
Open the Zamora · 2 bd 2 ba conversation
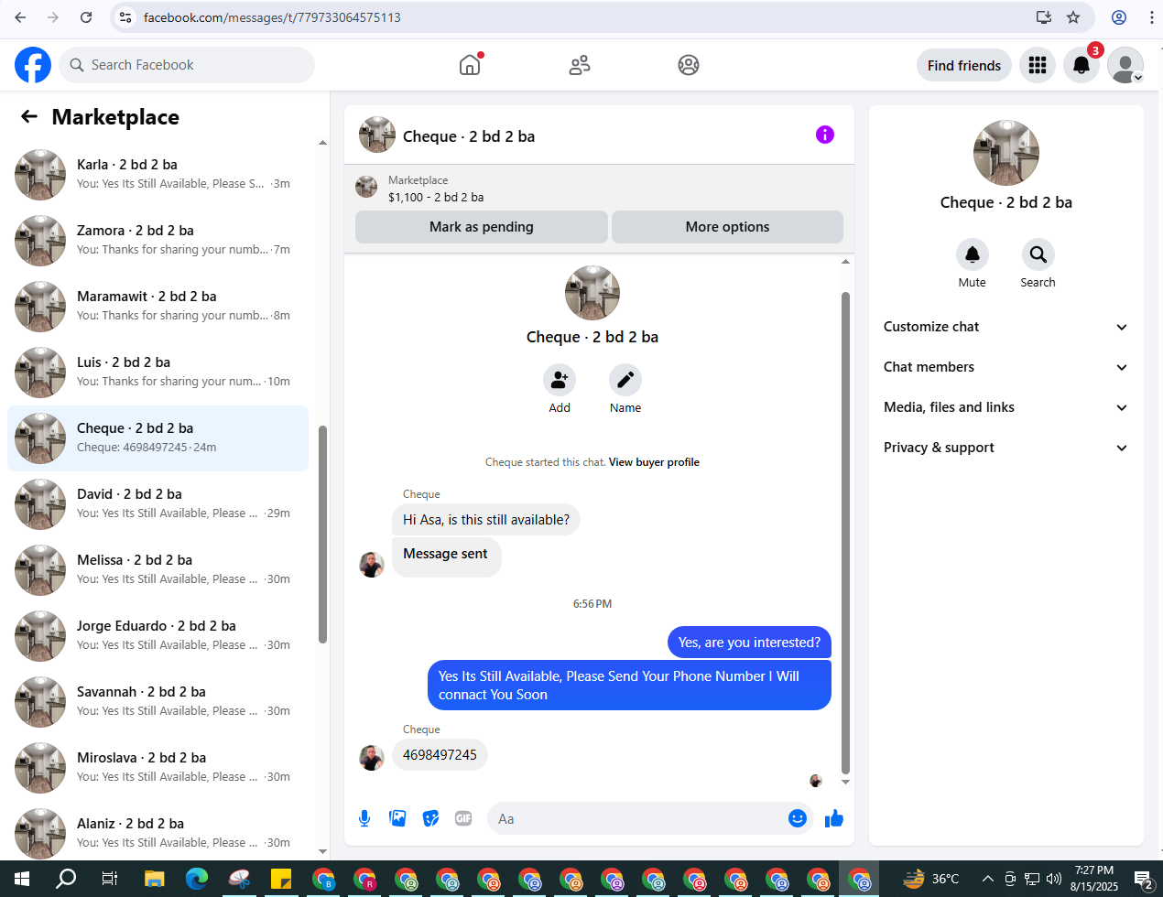[x=158, y=241]
